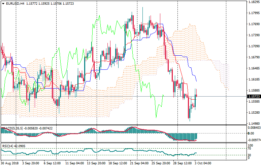Click the 0.008403 MACD scale value
This screenshot has height=167, width=261.
point(255,127)
